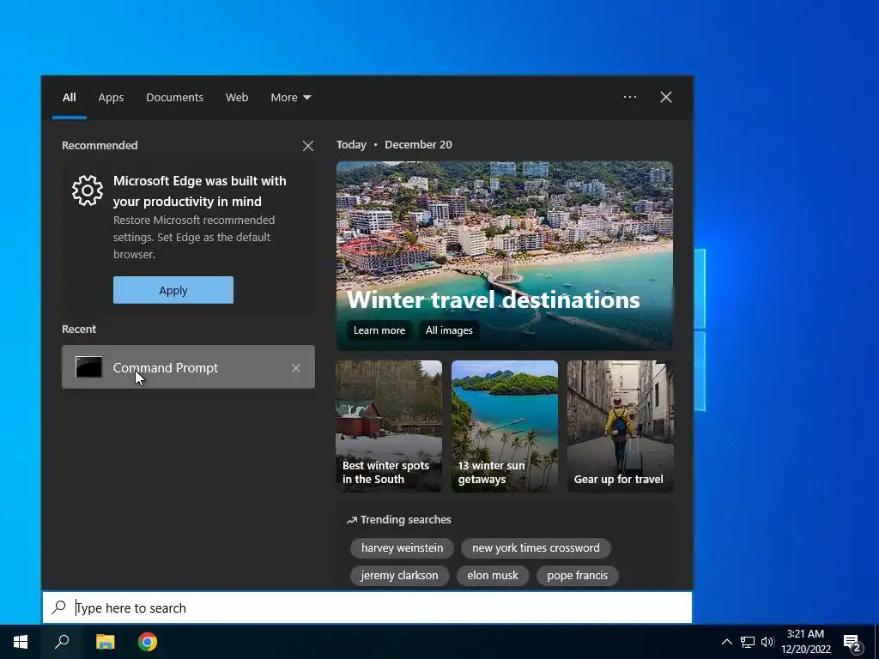Show the clock and calendar flyout
The height and width of the screenshot is (659, 879).
[805, 642]
